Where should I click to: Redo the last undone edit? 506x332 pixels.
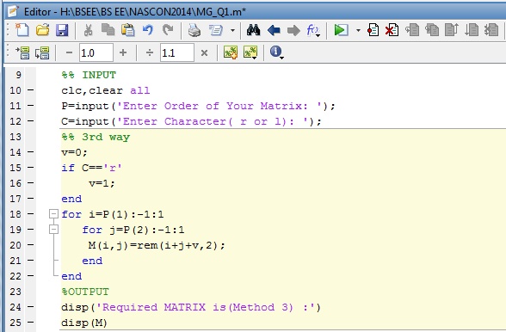click(x=168, y=30)
